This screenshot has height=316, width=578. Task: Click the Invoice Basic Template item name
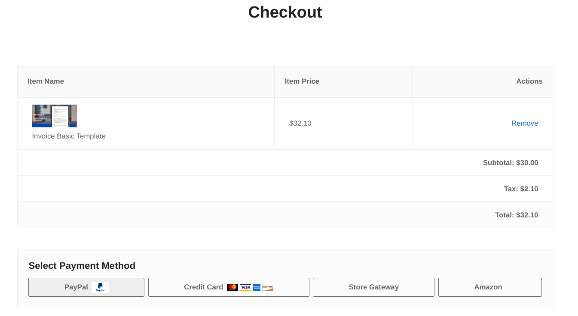(69, 136)
